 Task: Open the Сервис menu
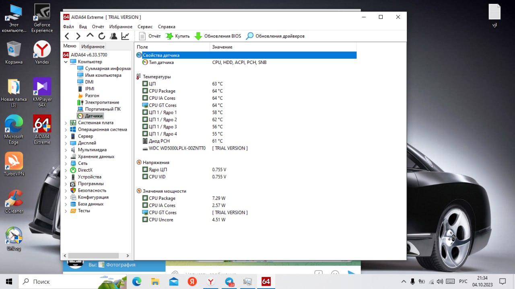pyautogui.click(x=145, y=27)
